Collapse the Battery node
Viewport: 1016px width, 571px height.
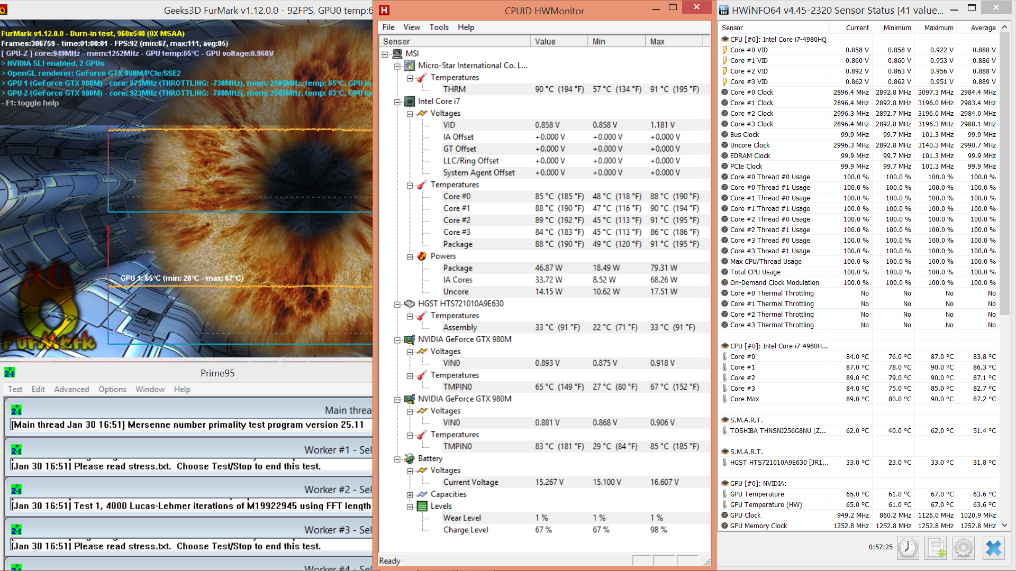(397, 459)
